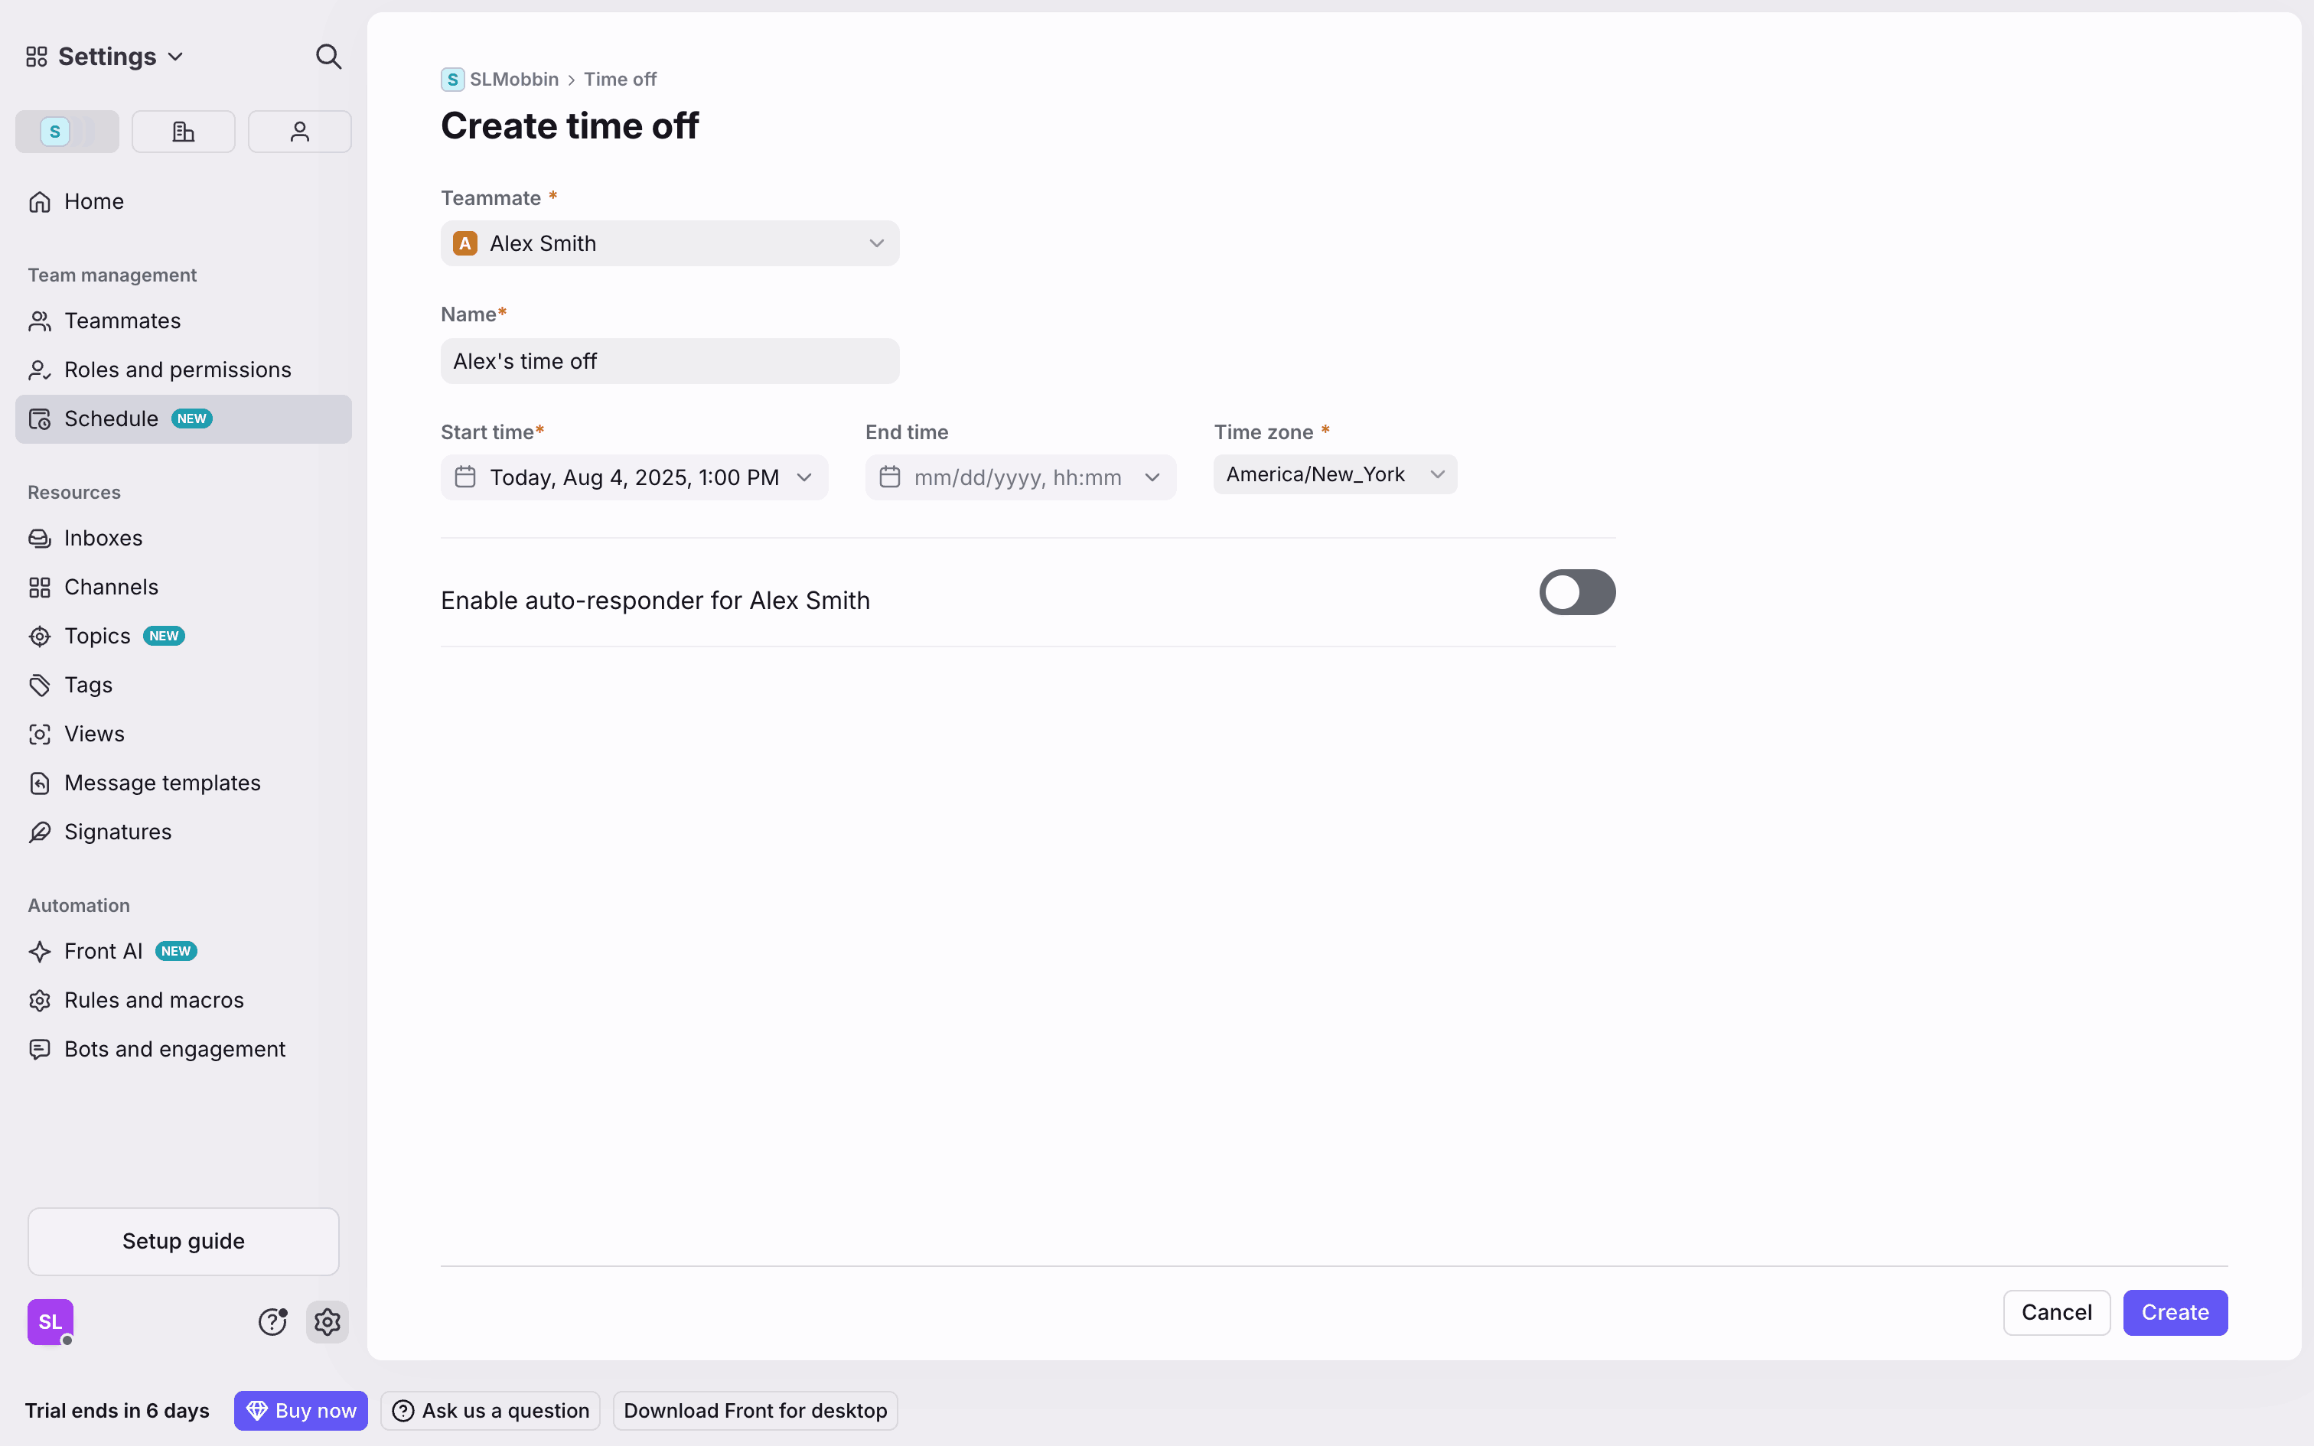This screenshot has height=1446, width=2314.
Task: Enable auto-responder for Alex Smith
Action: pyautogui.click(x=1576, y=593)
